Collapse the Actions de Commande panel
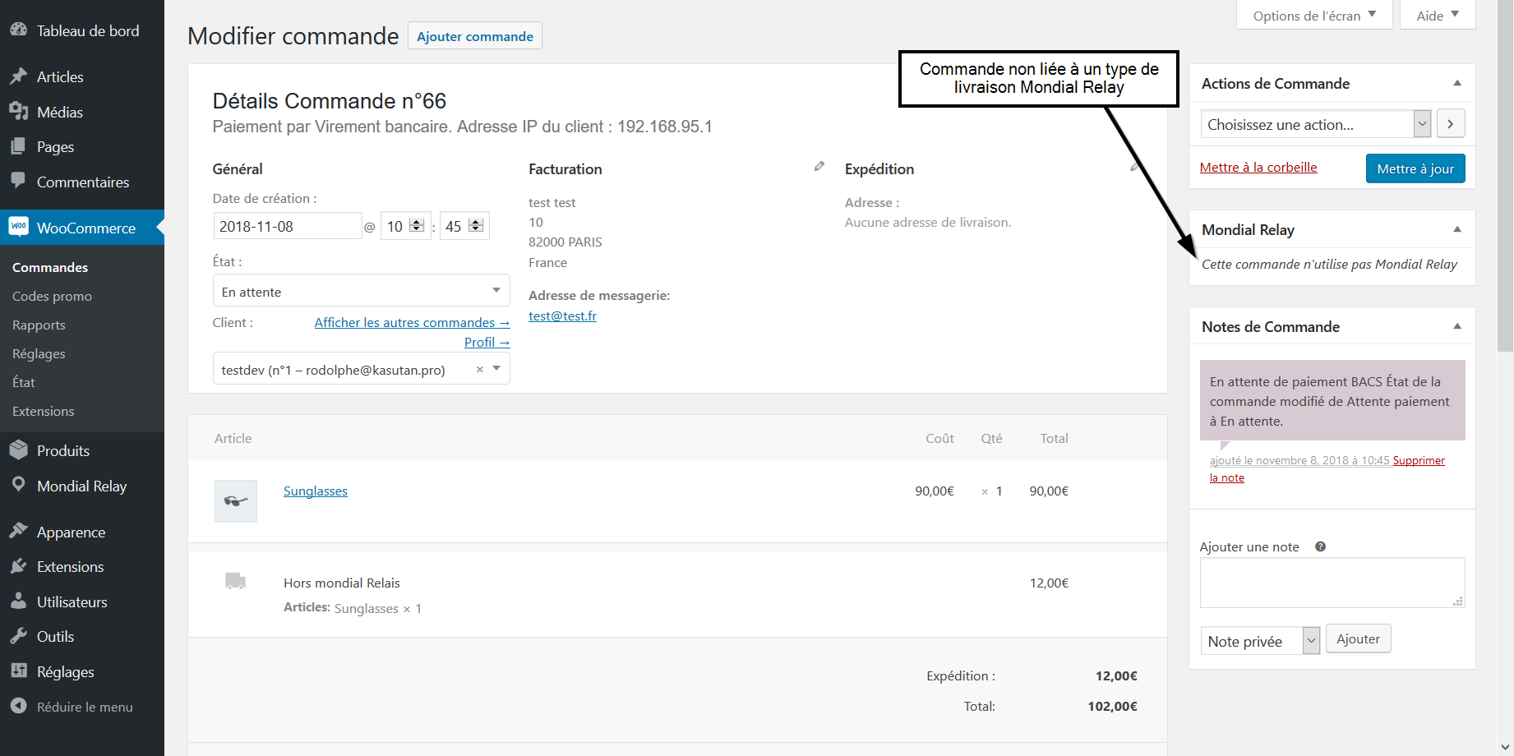Screen dimensions: 1514x756 coord(1456,83)
